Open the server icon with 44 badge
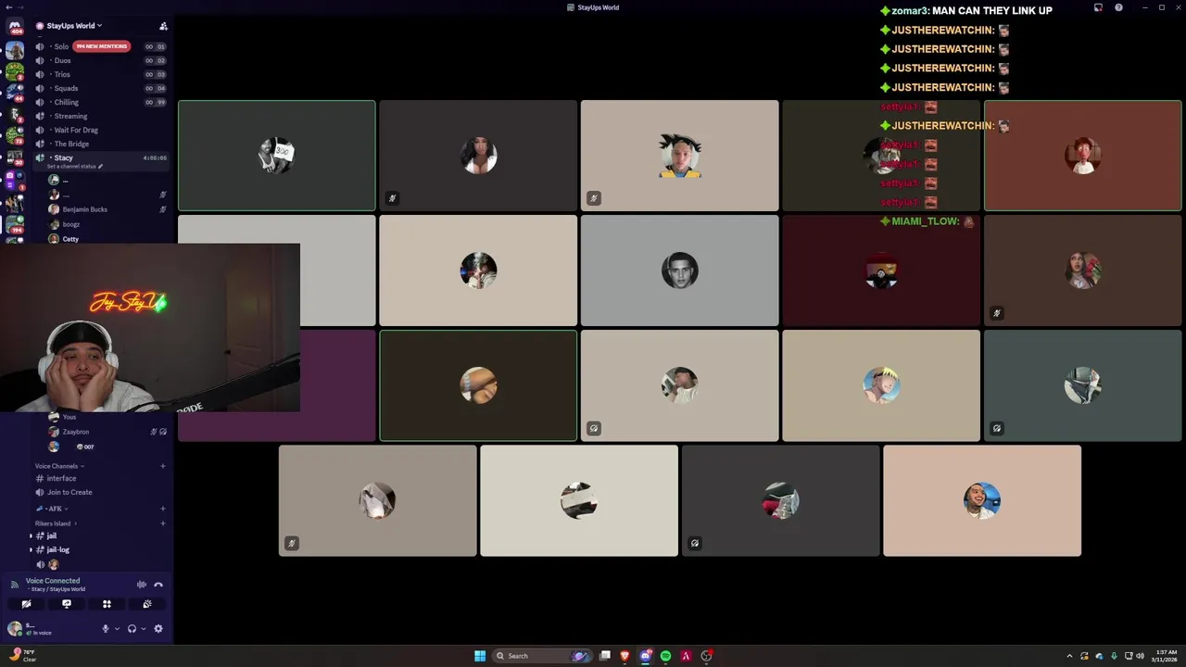The width and height of the screenshot is (1186, 667). [15, 92]
